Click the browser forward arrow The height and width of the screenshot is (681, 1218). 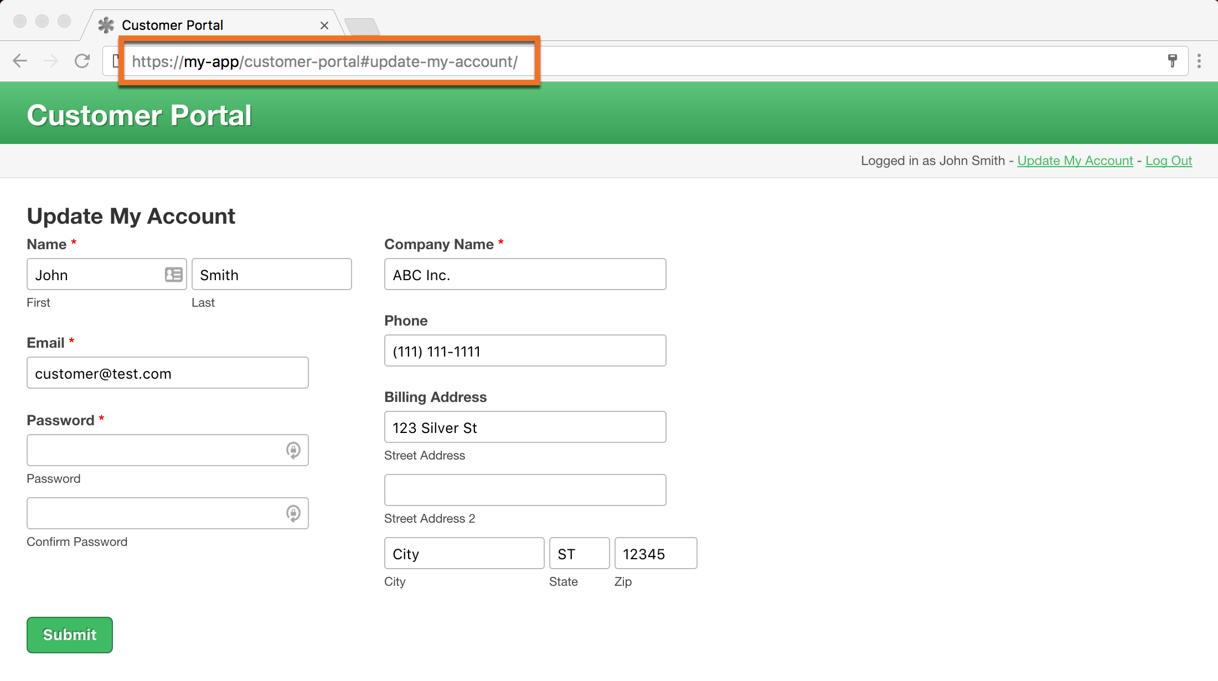point(51,61)
